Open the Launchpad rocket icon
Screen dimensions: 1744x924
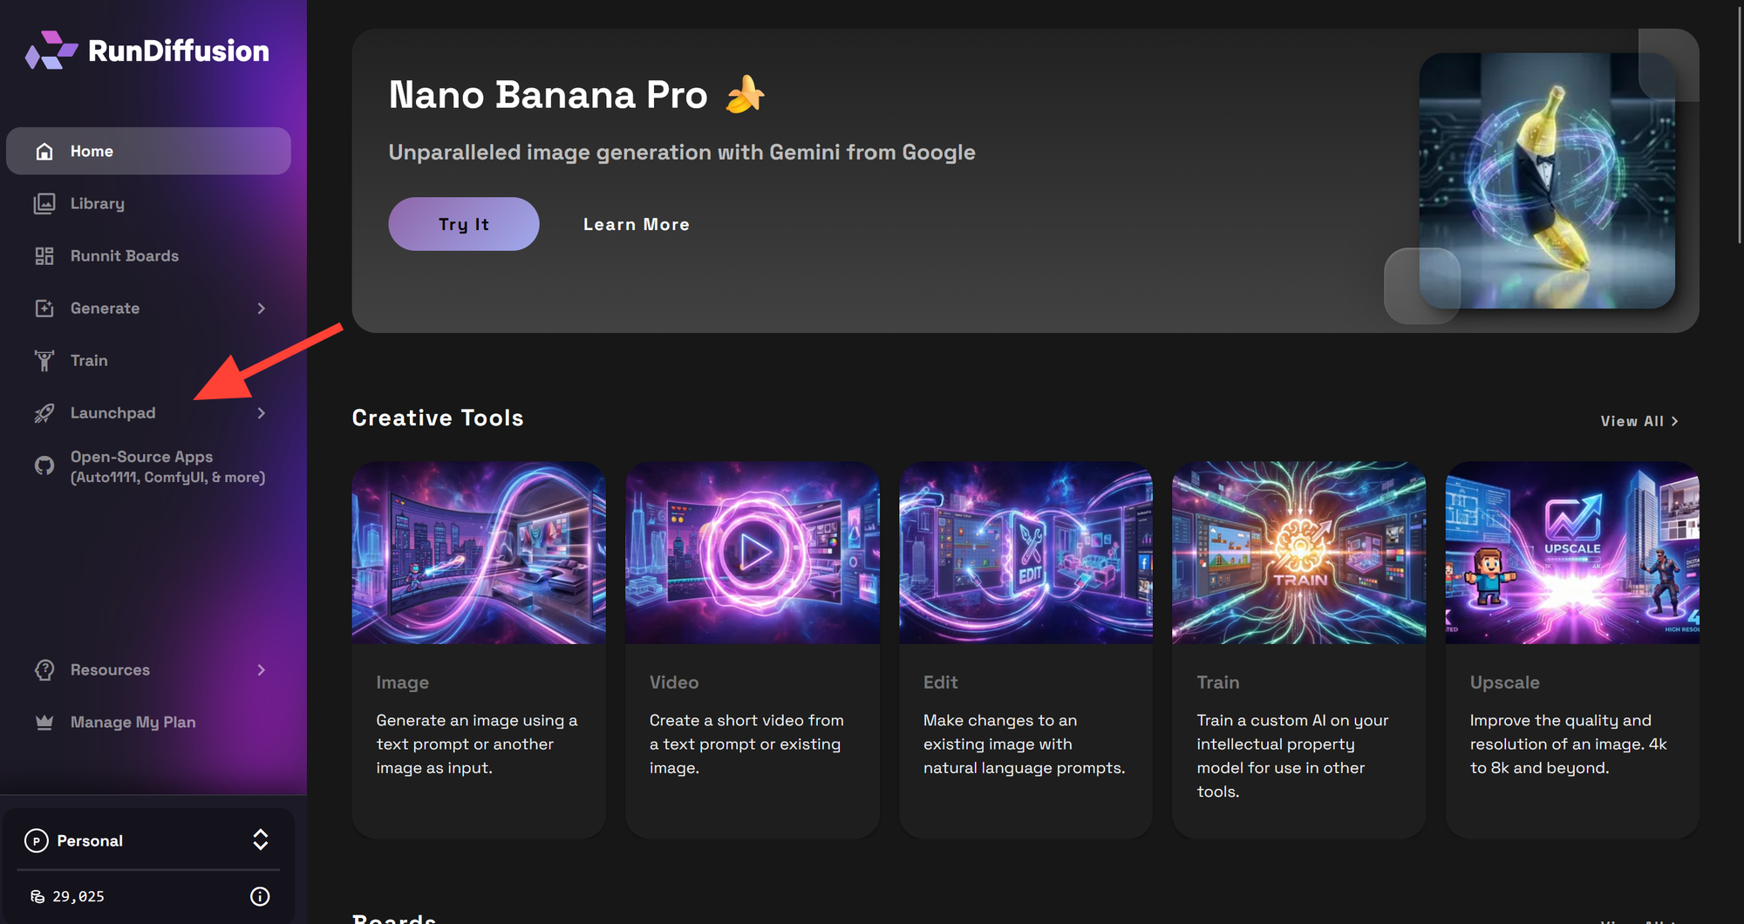pyautogui.click(x=44, y=413)
